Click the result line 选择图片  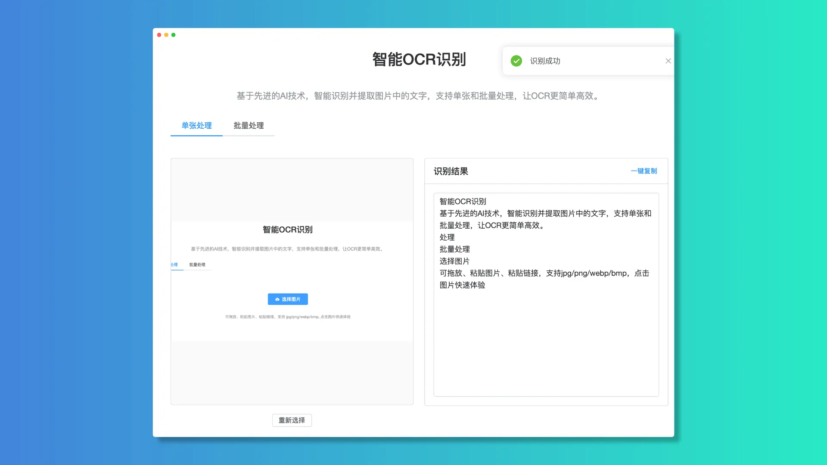(x=454, y=261)
